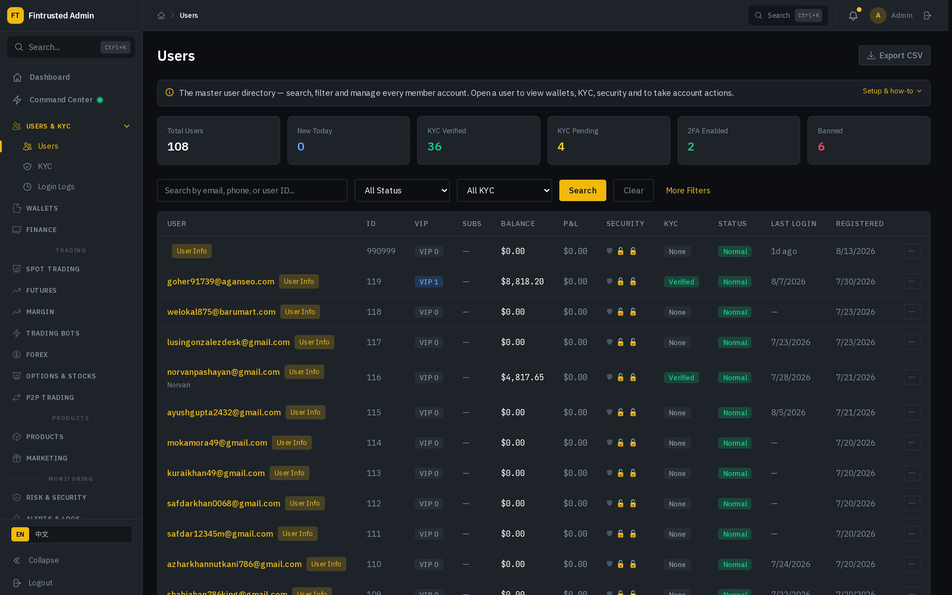Click shield icon in ayushgupta2432 row
This screenshot has width=952, height=595.
tap(609, 412)
